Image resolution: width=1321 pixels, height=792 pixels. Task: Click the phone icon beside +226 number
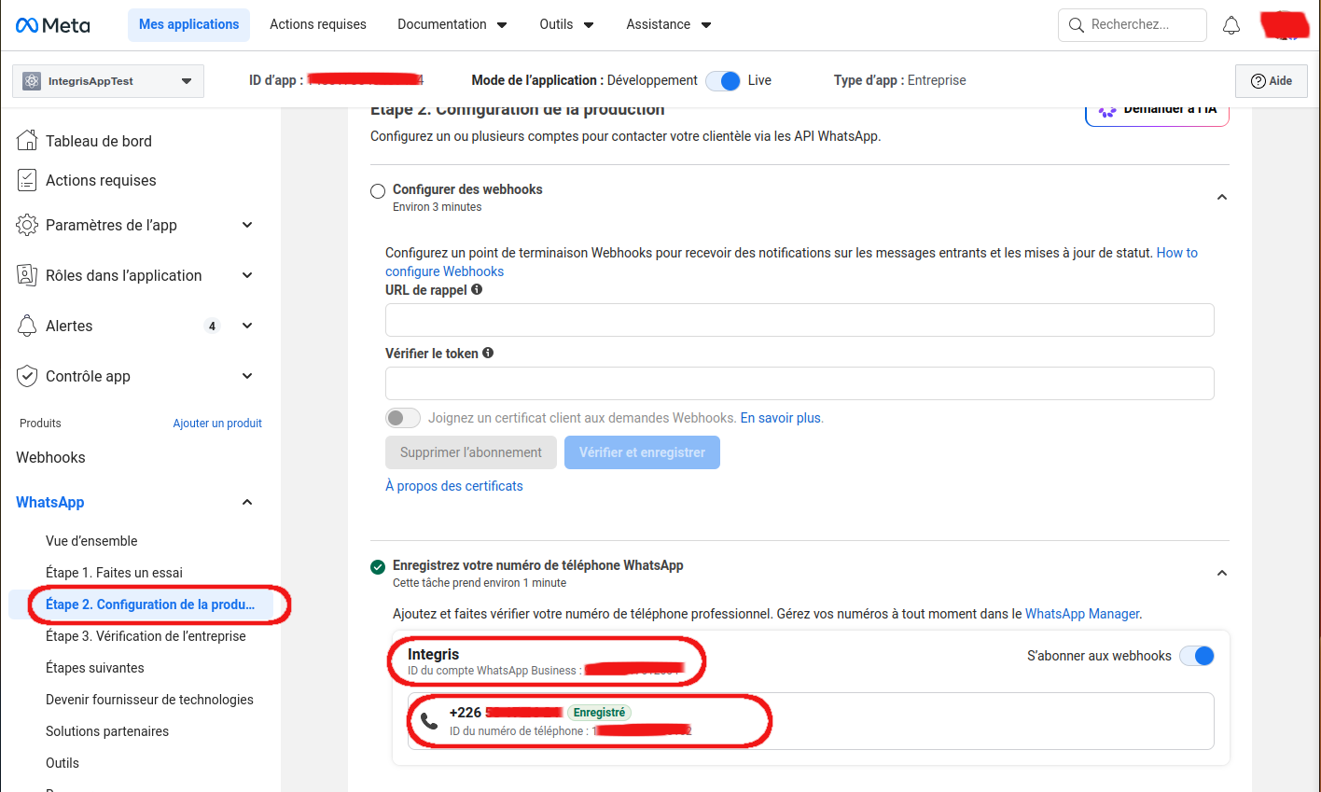coord(429,721)
